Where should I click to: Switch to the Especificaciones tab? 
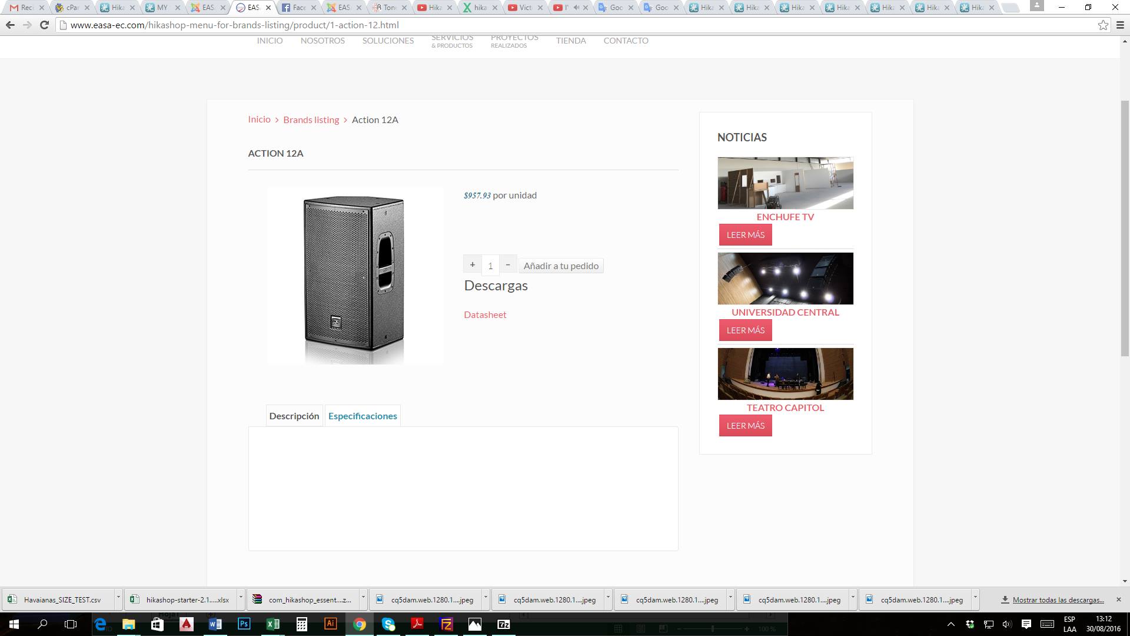[x=363, y=416]
